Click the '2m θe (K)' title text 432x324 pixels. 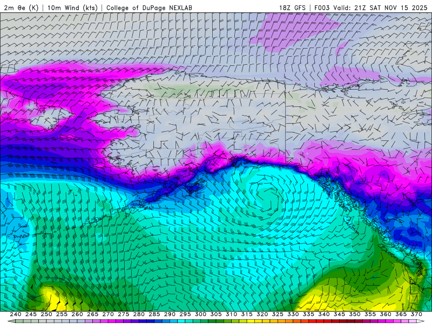click(22, 8)
